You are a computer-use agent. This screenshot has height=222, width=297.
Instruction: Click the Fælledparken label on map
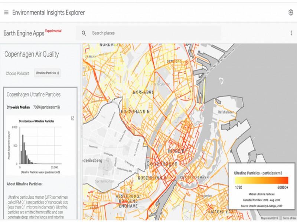(160, 84)
